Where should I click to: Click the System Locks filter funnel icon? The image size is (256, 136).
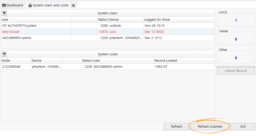coord(4,54)
